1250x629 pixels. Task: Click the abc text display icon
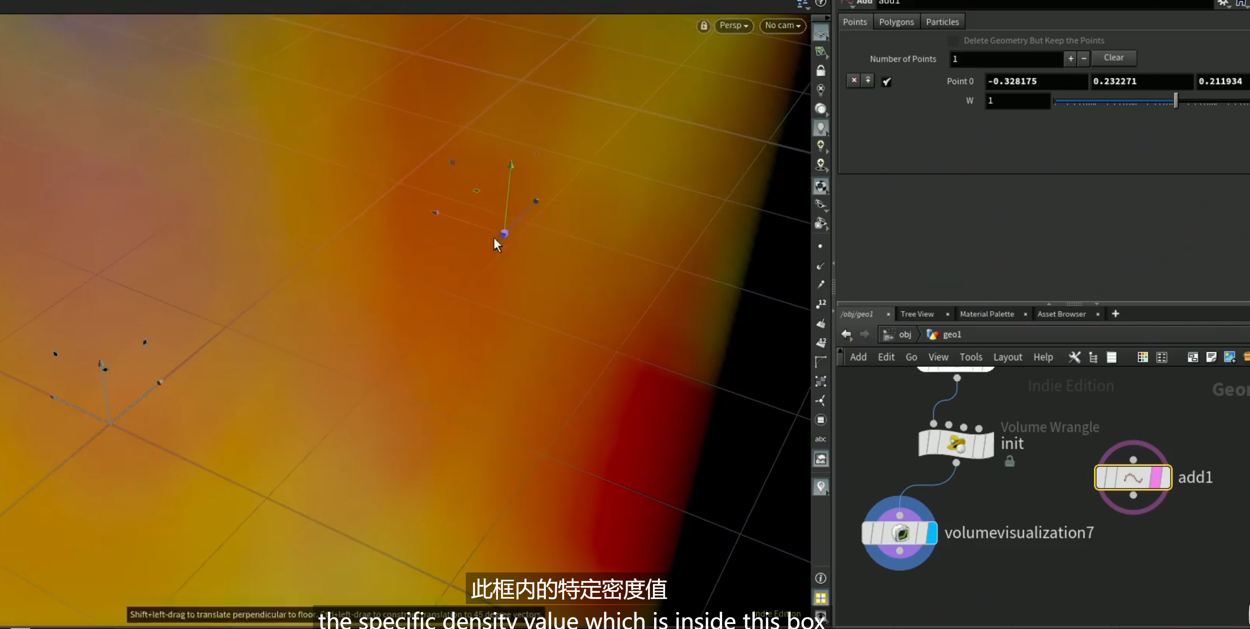click(820, 439)
